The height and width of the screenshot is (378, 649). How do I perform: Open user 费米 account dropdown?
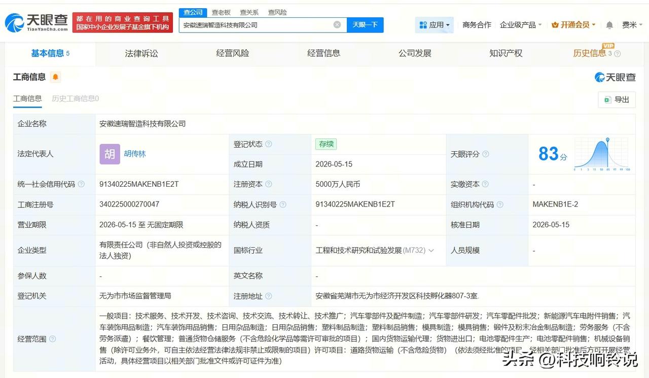(632, 25)
